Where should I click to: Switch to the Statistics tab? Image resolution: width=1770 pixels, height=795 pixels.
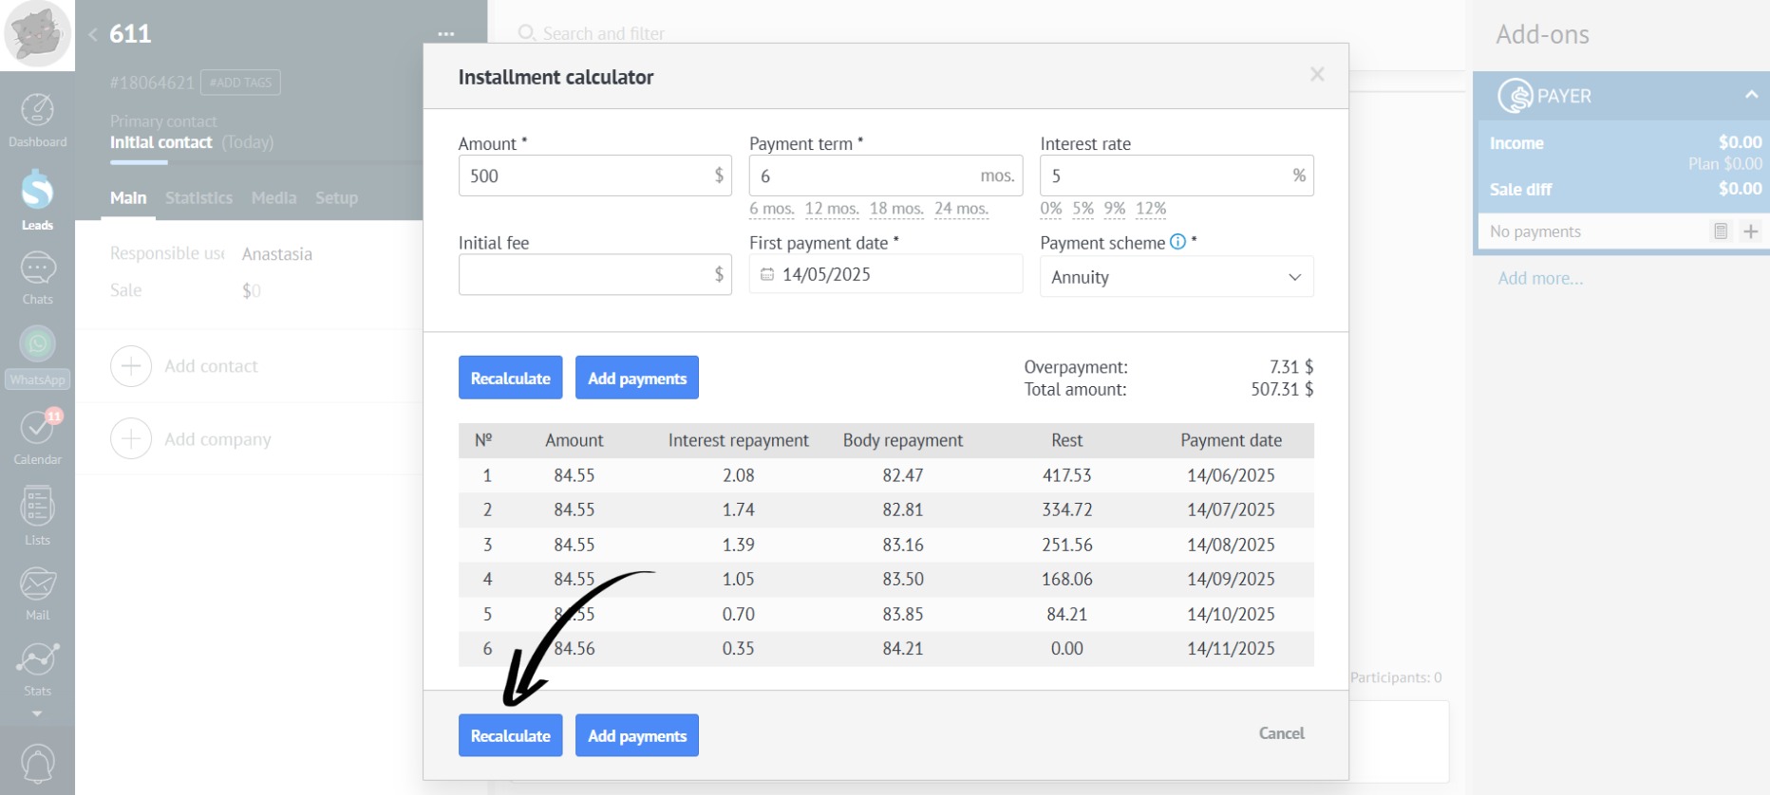click(x=198, y=198)
